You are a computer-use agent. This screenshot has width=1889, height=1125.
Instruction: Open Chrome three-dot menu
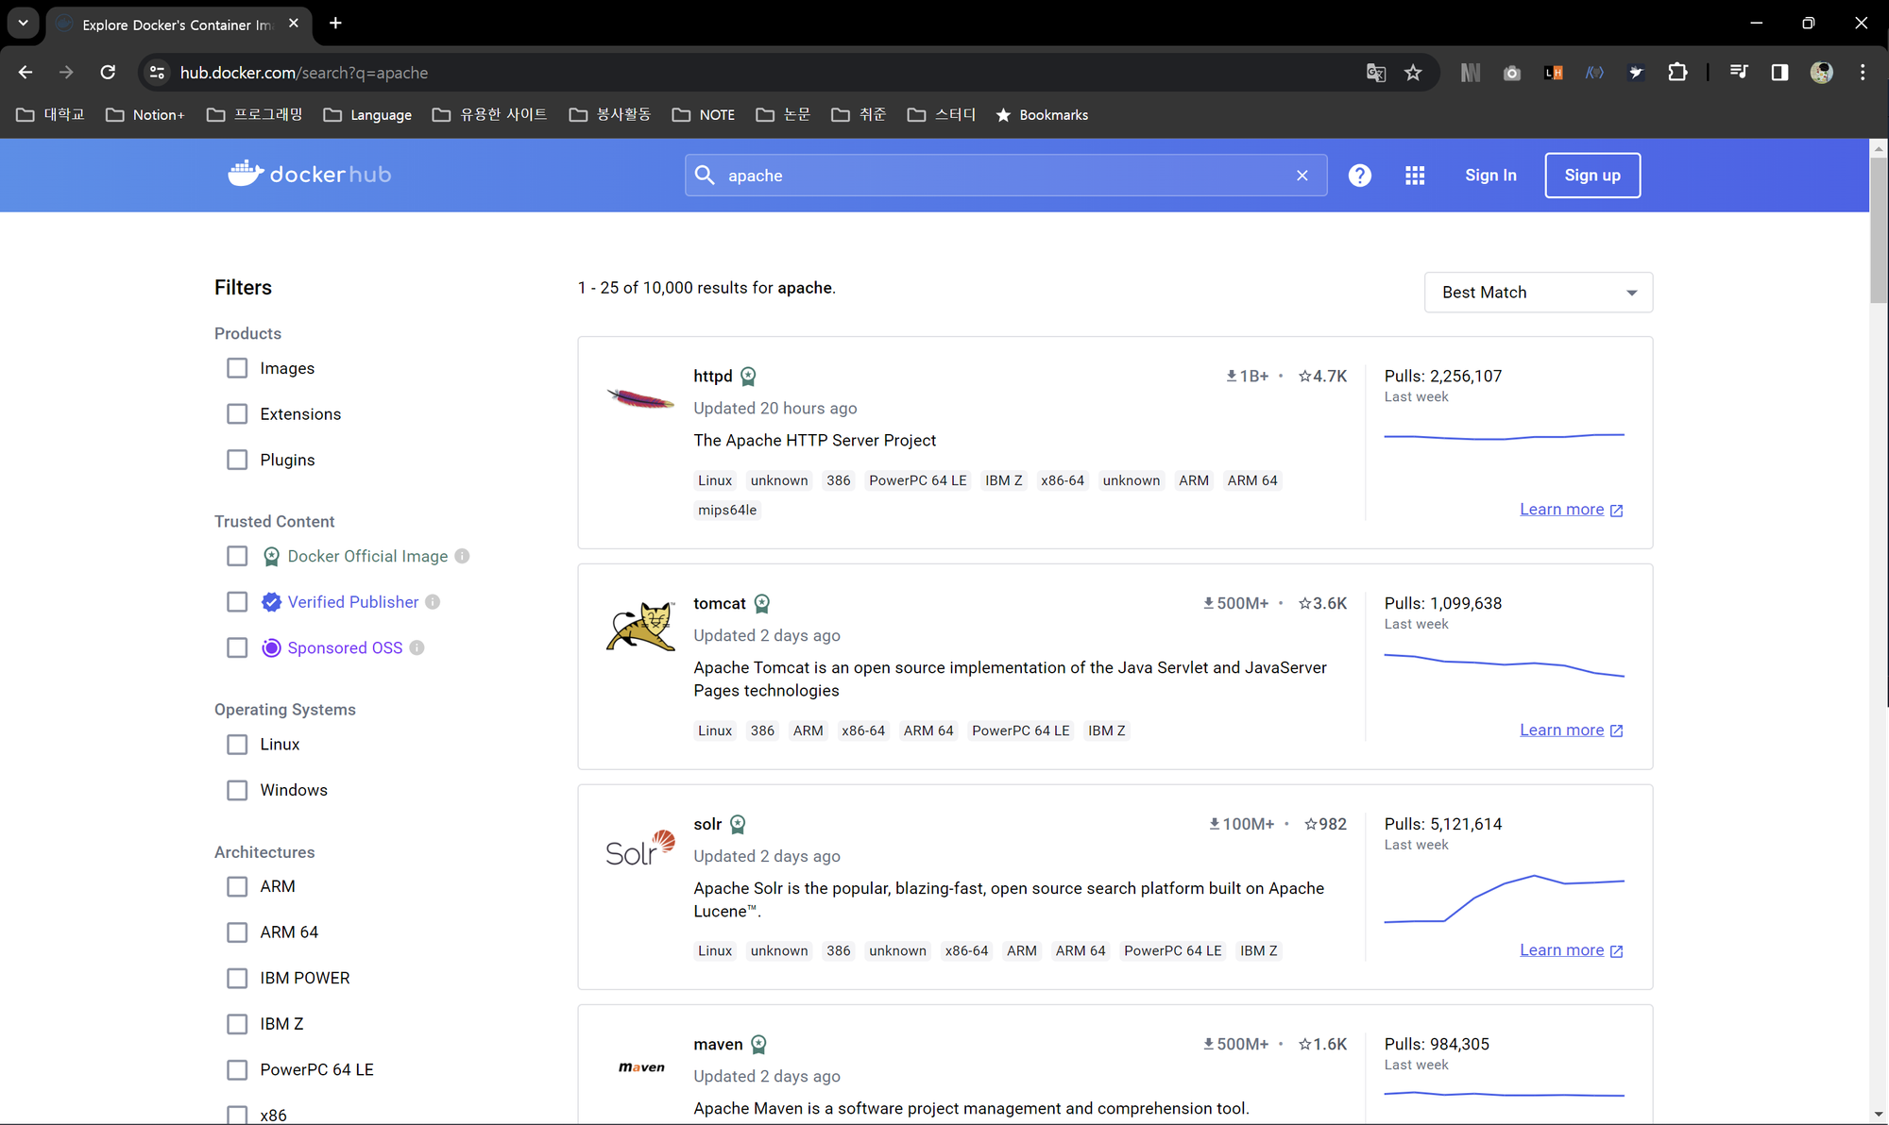point(1863,73)
